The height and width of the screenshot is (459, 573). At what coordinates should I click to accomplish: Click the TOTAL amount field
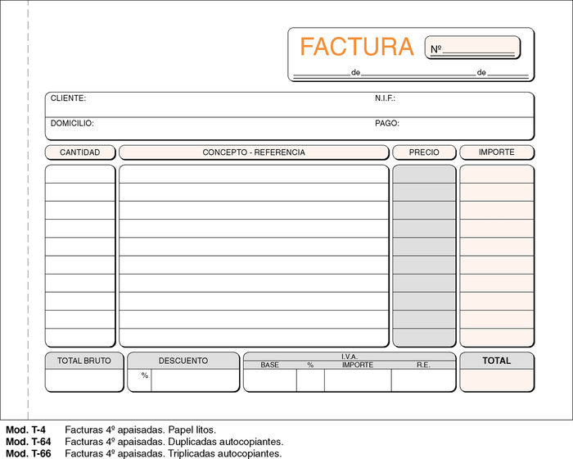(497, 380)
